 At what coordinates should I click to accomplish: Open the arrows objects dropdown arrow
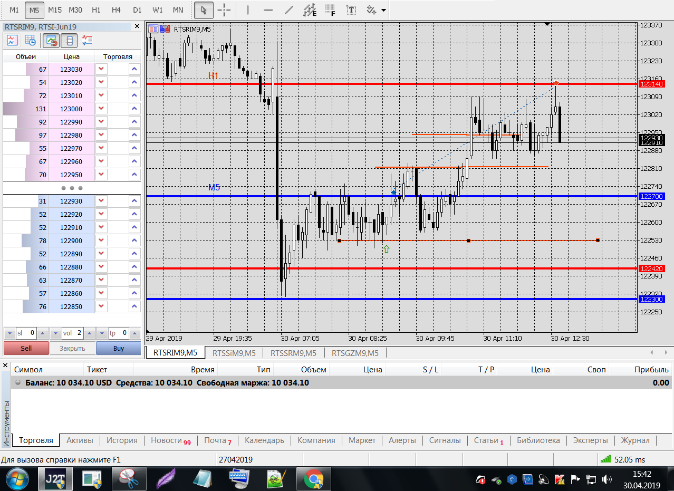383,10
